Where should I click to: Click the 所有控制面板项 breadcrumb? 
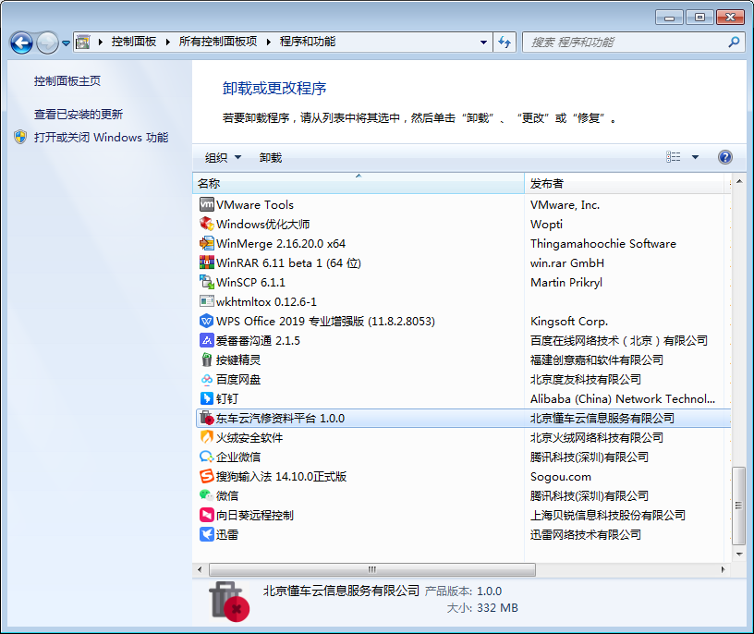218,42
